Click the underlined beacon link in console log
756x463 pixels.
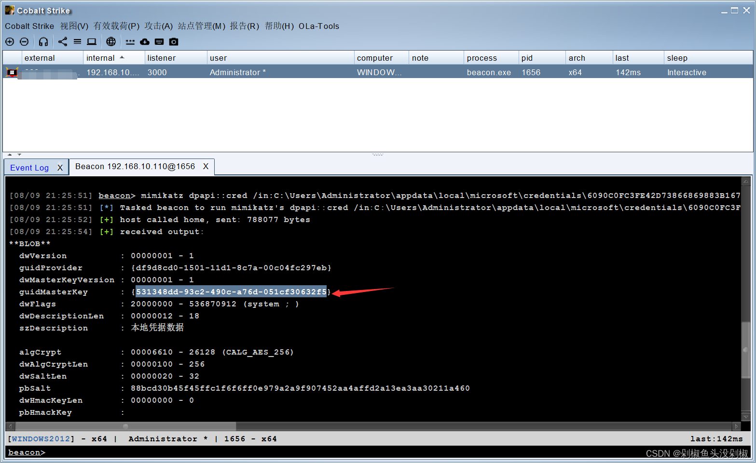(114, 195)
